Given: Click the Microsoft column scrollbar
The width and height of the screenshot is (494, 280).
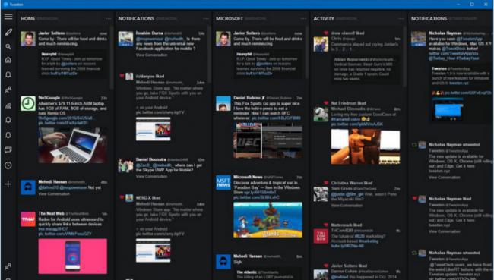Looking at the screenshot, I should (x=307, y=52).
